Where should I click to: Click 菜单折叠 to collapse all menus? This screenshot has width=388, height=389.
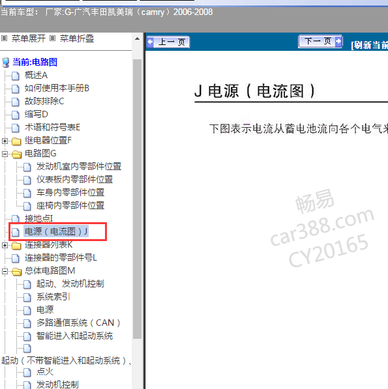pyautogui.click(x=77, y=38)
